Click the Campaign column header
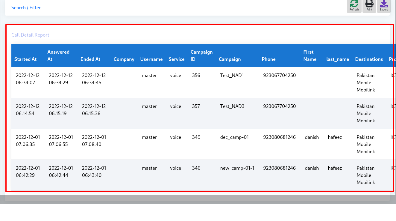The width and height of the screenshot is (396, 221). tap(230, 59)
